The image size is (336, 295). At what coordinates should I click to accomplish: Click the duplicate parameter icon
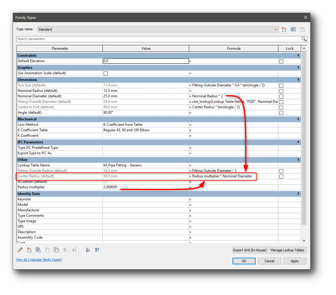tap(56, 250)
